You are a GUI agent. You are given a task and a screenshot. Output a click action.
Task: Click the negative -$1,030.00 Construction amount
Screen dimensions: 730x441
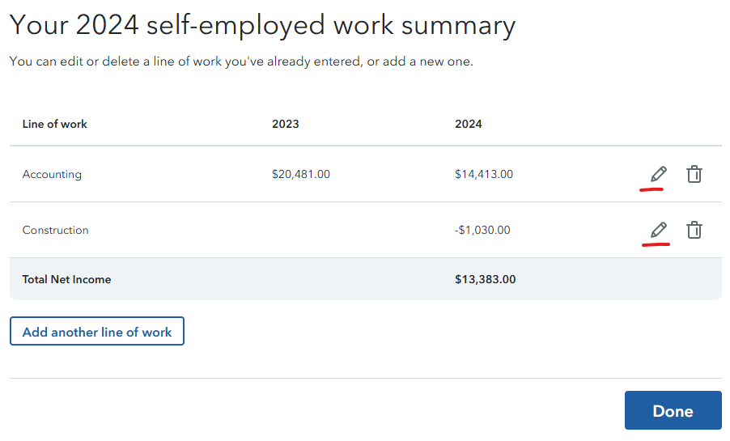tap(482, 231)
